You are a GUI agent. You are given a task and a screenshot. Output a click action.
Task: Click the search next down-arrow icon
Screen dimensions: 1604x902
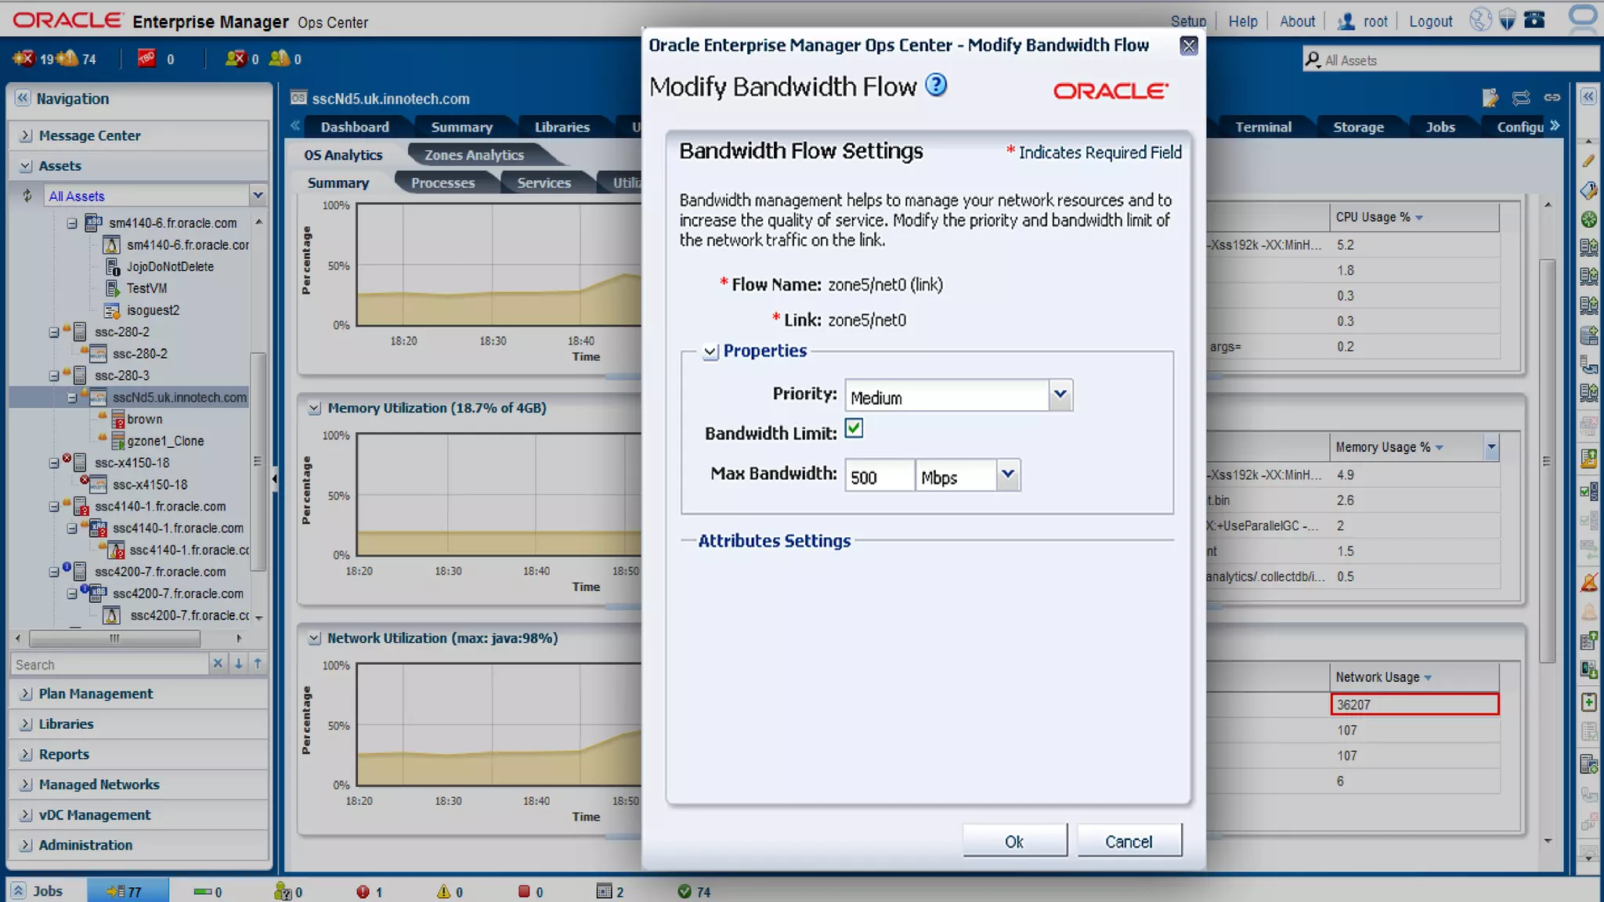pos(238,663)
